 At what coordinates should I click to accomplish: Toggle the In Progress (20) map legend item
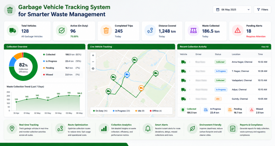pyautogui.click(x=121, y=111)
